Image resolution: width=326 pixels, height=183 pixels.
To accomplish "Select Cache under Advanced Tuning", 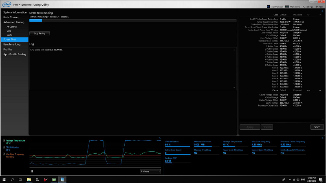I will (x=9, y=35).
